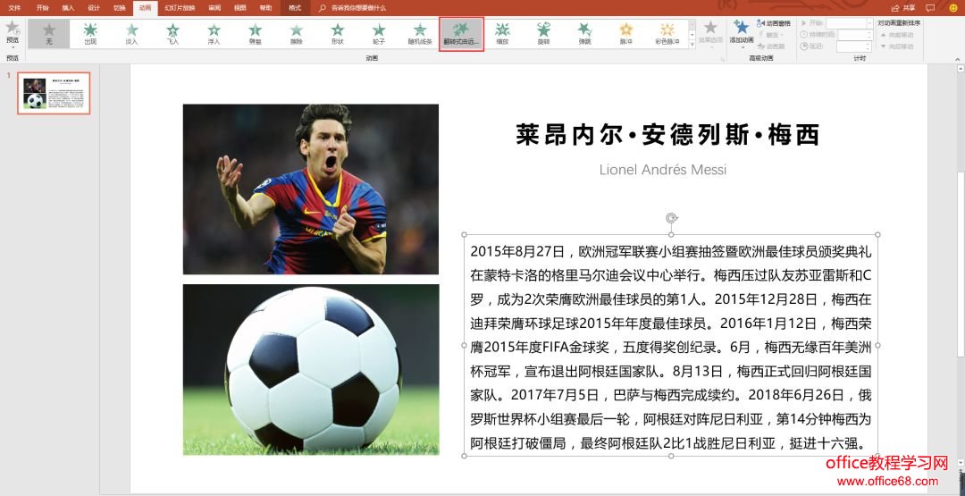Expand the animation gallery's more arrow
The height and width of the screenshot is (496, 965).
click(691, 46)
